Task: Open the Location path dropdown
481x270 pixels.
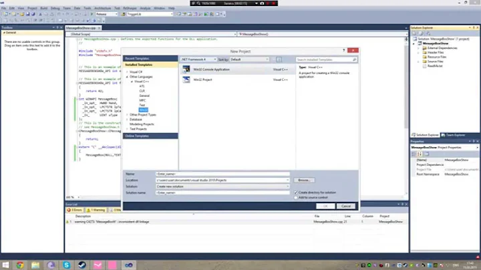Action: click(x=287, y=180)
